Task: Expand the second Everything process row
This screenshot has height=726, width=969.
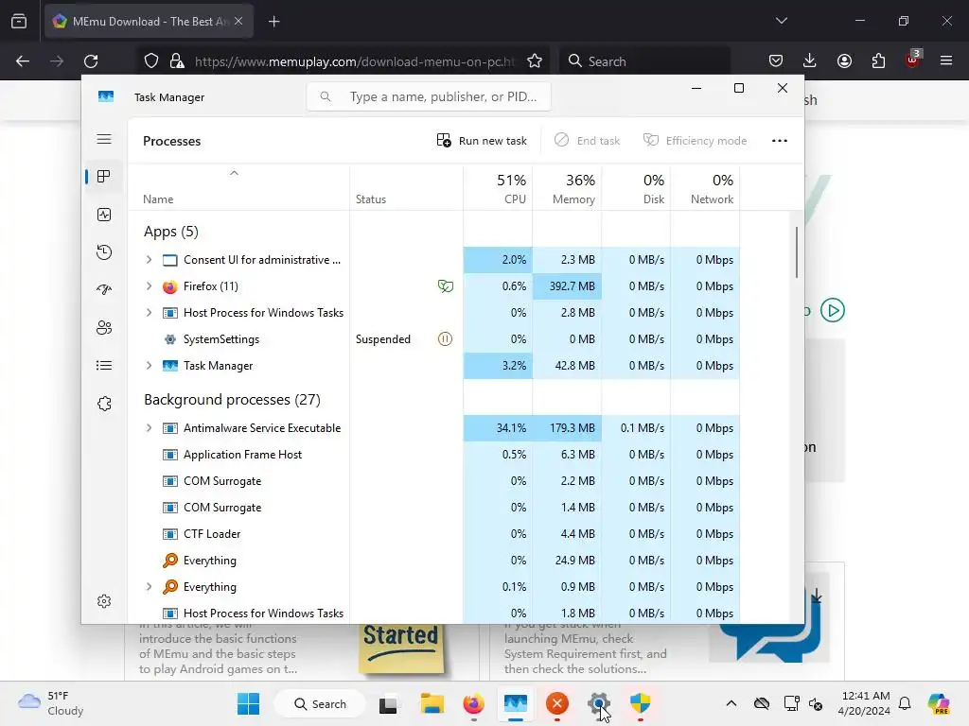Action: [x=149, y=587]
